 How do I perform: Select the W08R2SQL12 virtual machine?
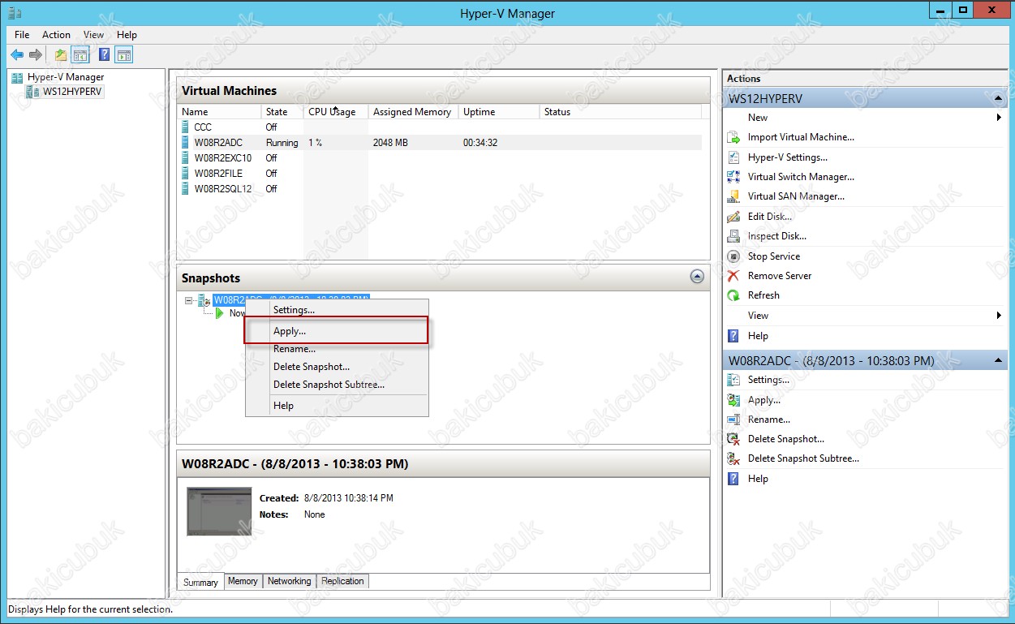click(x=439, y=189)
